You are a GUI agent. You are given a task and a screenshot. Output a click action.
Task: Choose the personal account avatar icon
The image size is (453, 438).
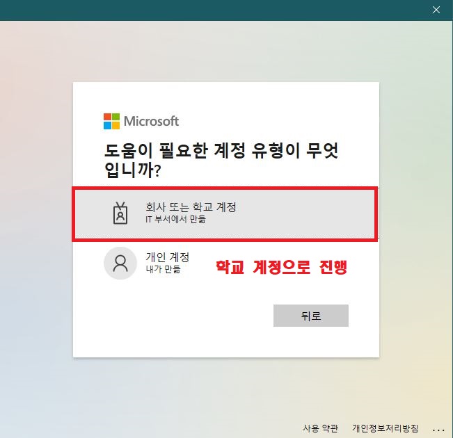click(x=120, y=263)
